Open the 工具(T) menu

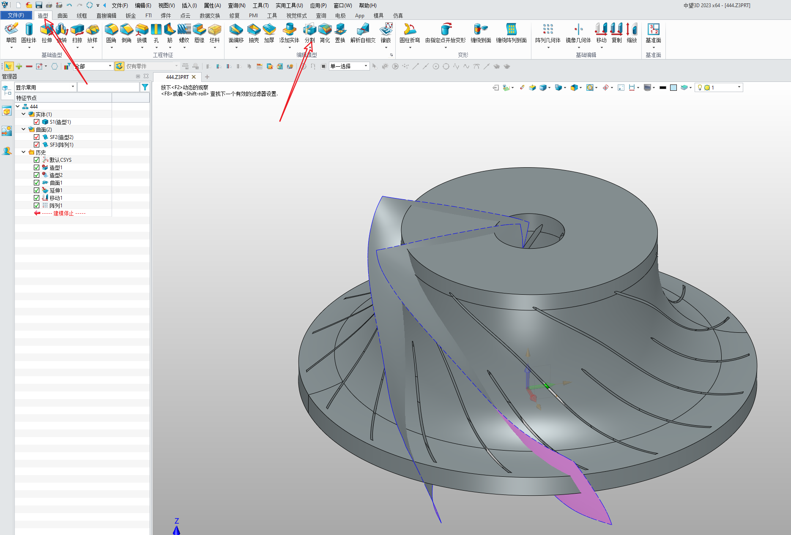tap(260, 5)
